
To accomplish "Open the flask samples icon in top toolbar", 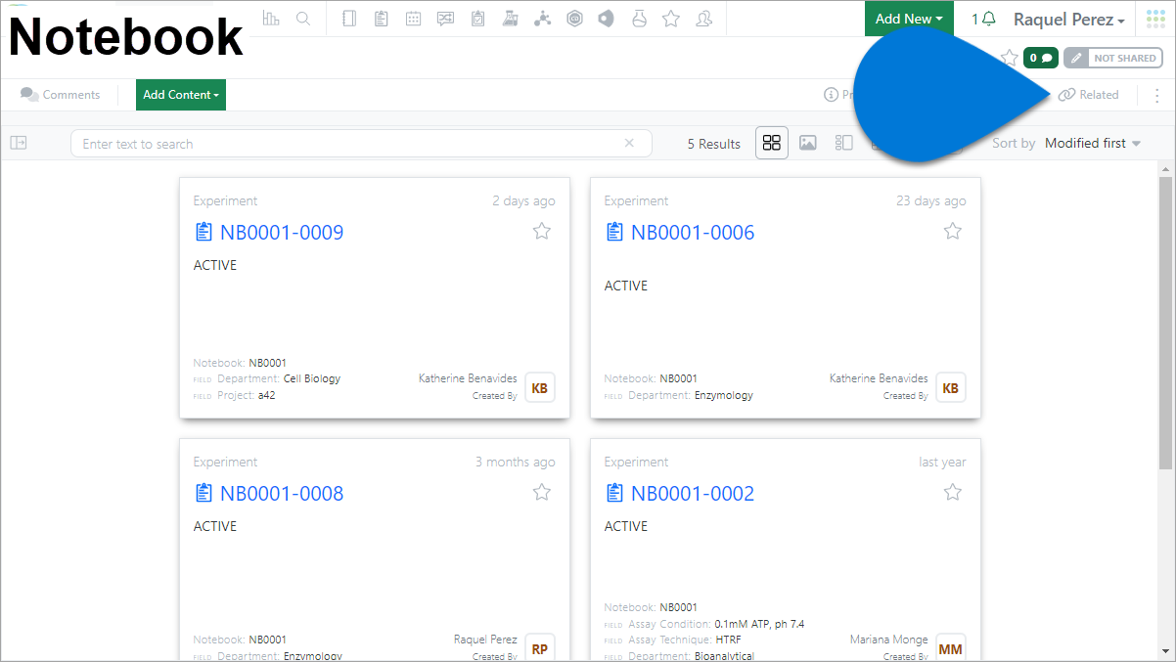I will pyautogui.click(x=639, y=19).
